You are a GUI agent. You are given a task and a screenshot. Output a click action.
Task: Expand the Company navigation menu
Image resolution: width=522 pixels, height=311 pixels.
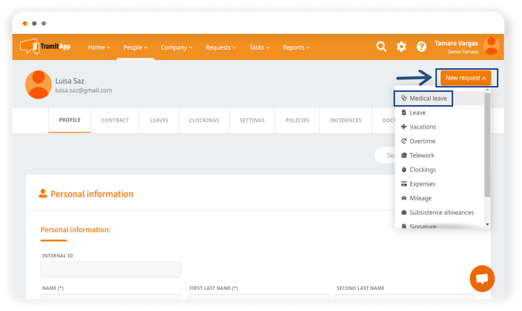[177, 48]
